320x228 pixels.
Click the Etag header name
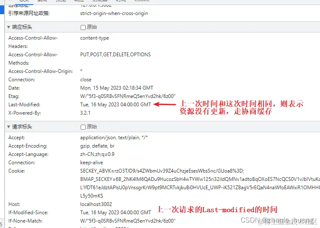14,96
